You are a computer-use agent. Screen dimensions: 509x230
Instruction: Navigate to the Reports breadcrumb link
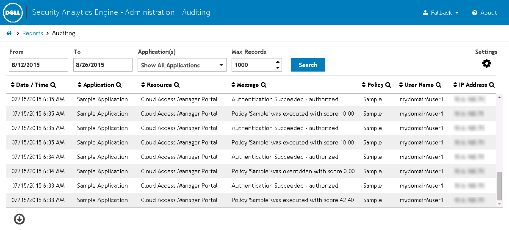point(33,33)
